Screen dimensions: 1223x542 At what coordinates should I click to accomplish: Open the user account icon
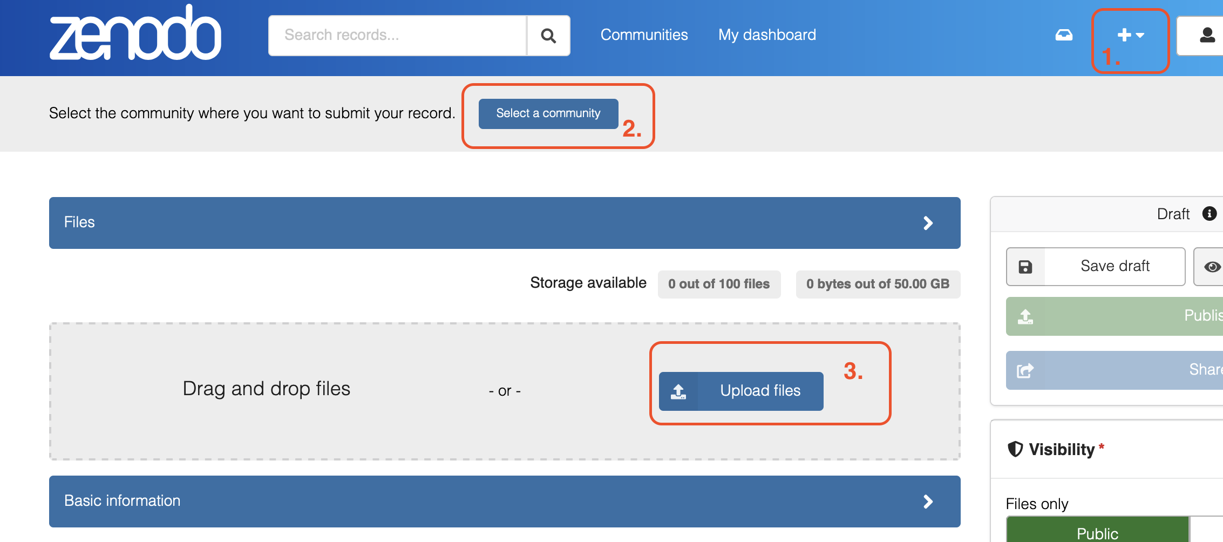[1207, 36]
